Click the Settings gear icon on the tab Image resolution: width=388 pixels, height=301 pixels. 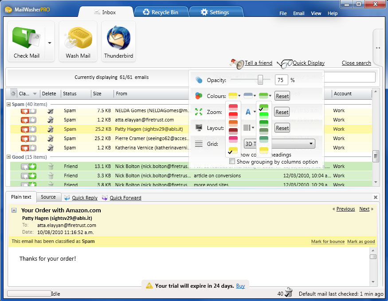tap(204, 12)
